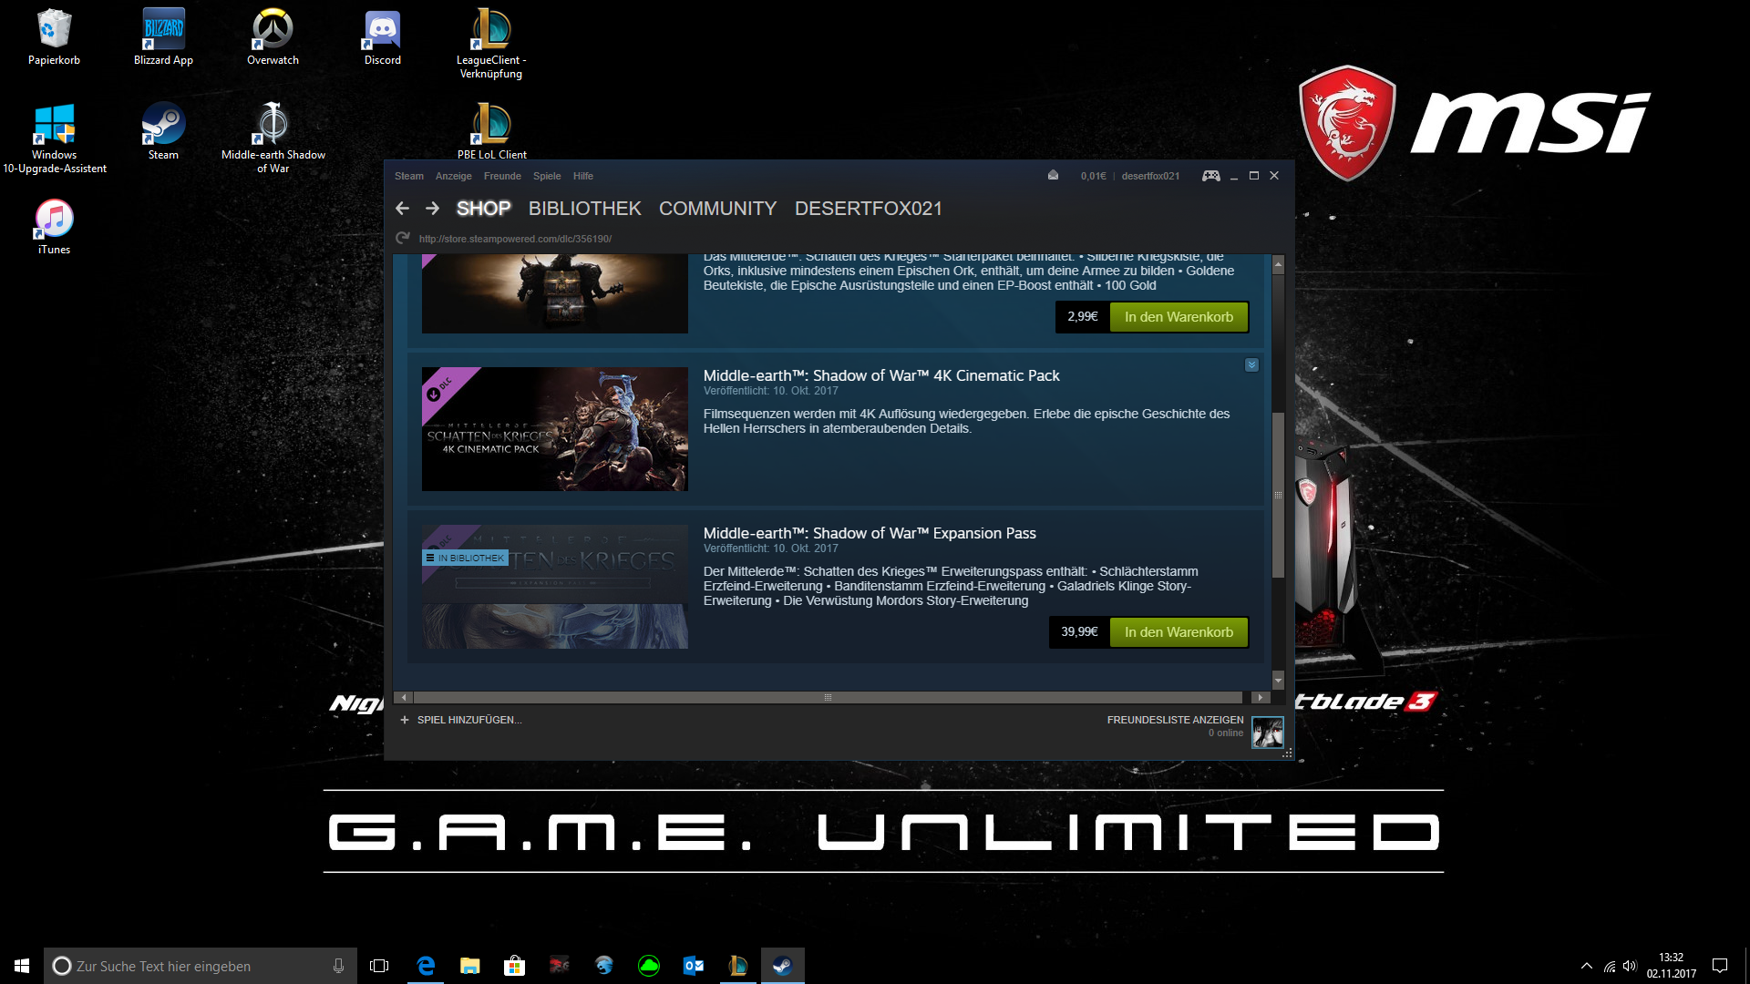Expand options on the 4K Cinematic Pack
1750x984 pixels.
(1251, 365)
